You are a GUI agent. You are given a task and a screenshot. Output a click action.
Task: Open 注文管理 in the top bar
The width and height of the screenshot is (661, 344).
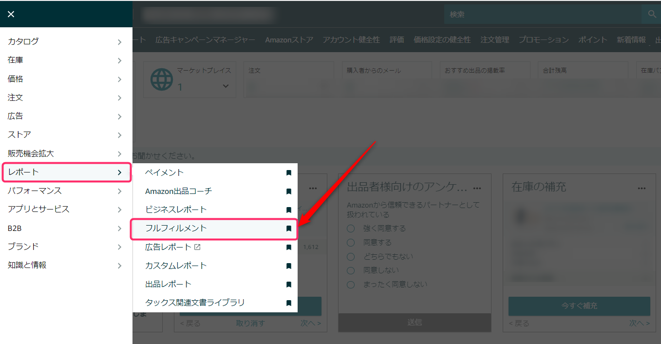(495, 40)
